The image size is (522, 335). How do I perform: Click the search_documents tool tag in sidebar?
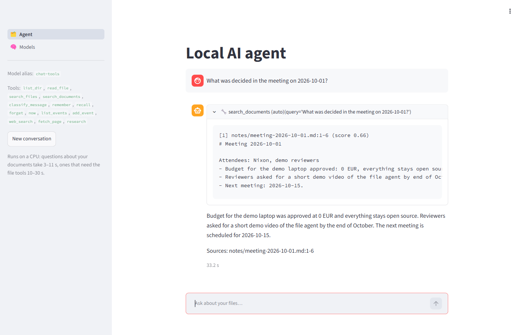(61, 97)
